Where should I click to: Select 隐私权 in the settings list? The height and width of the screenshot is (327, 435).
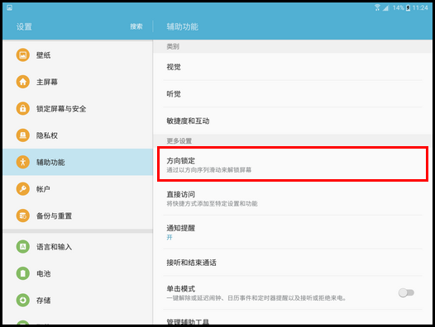(78, 135)
